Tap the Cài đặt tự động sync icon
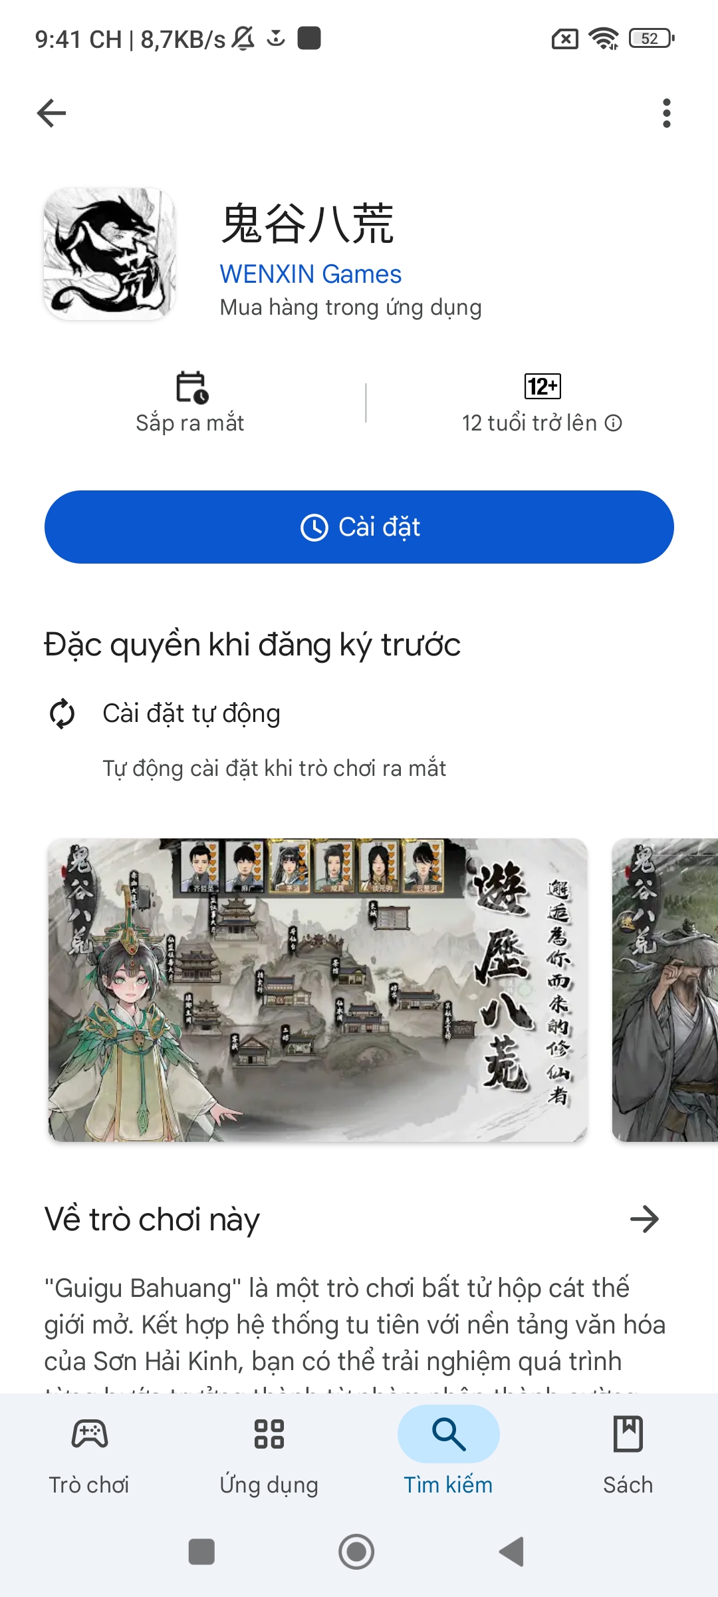Viewport: 718px width, 1597px height. pyautogui.click(x=62, y=713)
